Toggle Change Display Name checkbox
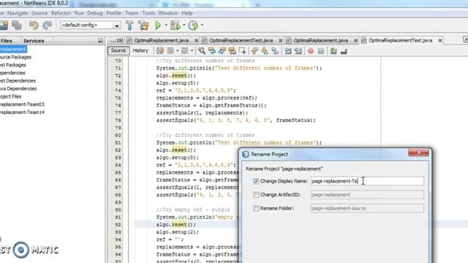The height and width of the screenshot is (263, 468). (x=256, y=181)
